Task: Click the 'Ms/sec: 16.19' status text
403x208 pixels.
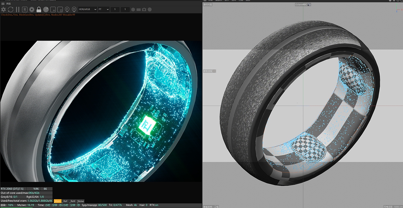Action: pyautogui.click(x=26, y=205)
